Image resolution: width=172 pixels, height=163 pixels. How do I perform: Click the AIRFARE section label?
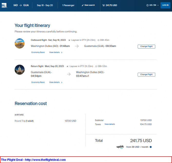[x=19, y=115]
